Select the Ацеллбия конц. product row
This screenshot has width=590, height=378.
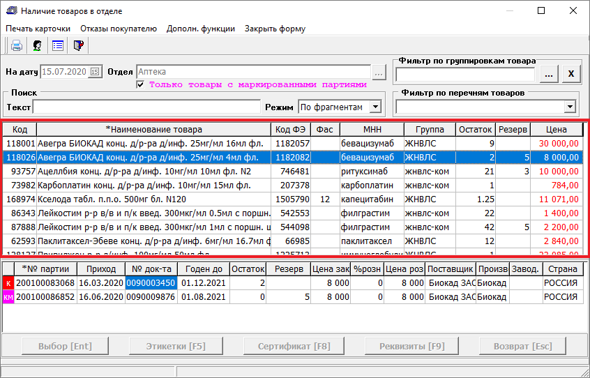pyautogui.click(x=153, y=172)
